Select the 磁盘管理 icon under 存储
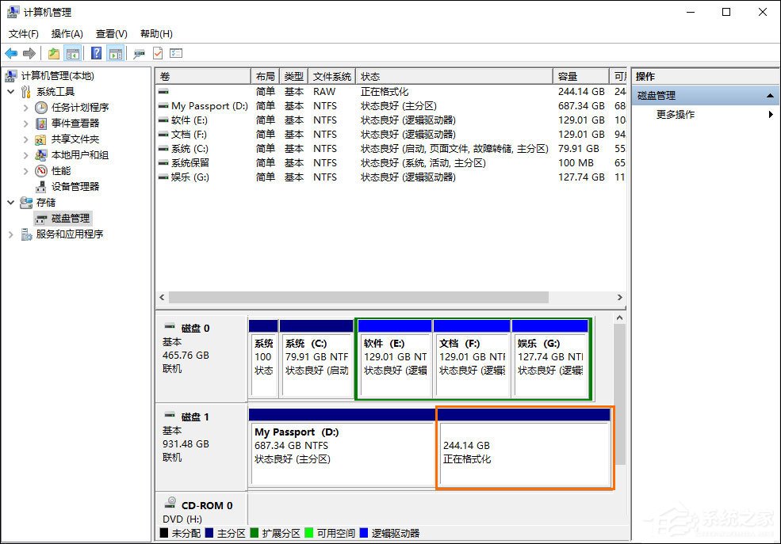 [x=43, y=219]
